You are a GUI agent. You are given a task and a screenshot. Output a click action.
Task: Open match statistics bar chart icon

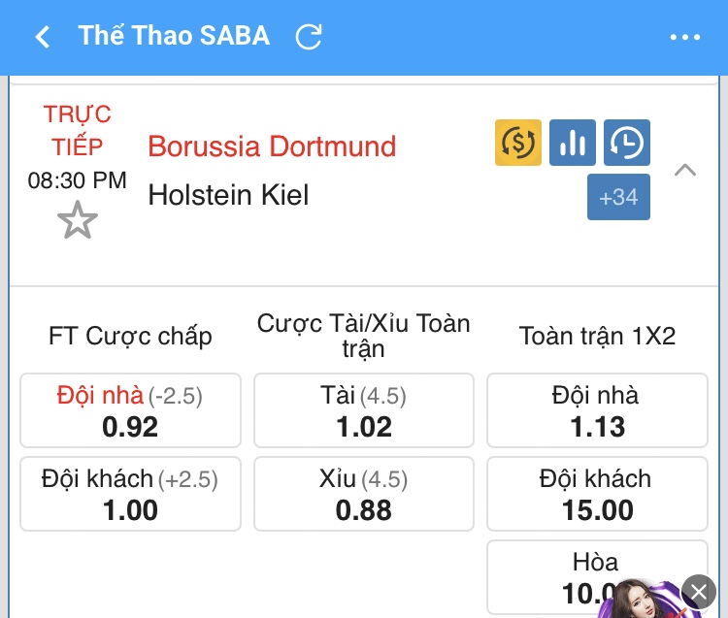pos(573,143)
